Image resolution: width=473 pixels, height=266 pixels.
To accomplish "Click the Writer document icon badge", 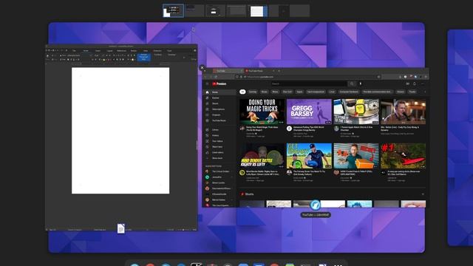I will (x=121, y=228).
